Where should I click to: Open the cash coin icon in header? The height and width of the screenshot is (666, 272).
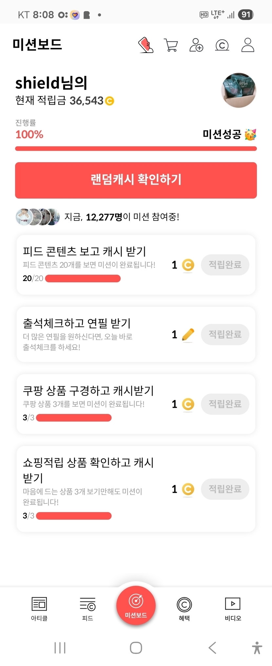click(x=222, y=45)
